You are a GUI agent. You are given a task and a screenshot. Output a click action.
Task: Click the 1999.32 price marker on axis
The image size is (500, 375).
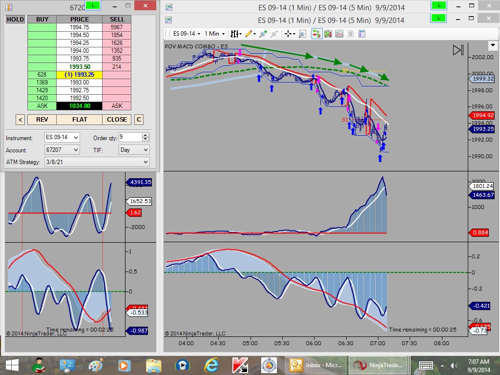(x=482, y=79)
